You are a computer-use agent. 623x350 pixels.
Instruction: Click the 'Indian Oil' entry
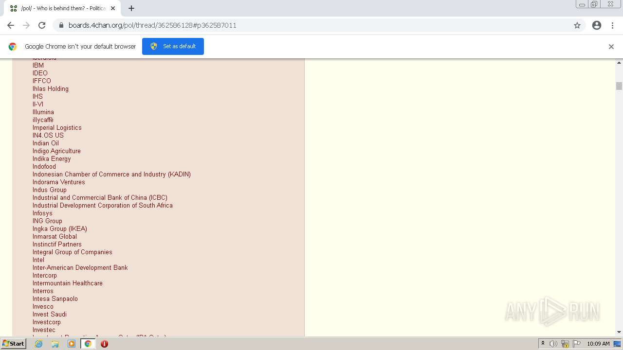click(46, 143)
